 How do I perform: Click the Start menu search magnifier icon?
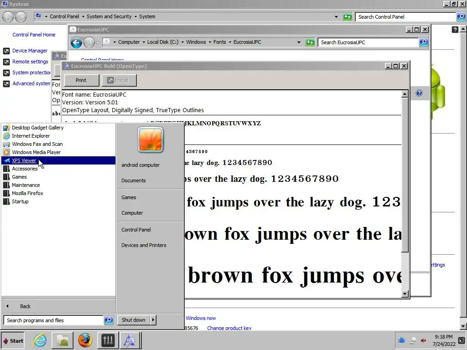click(109, 320)
